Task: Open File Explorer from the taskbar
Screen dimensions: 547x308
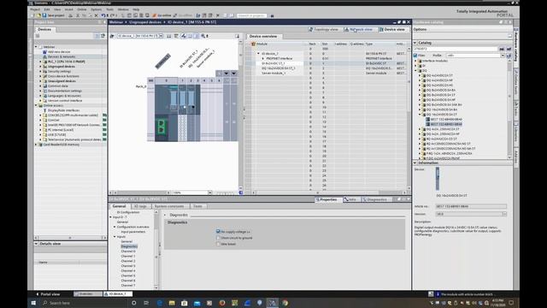Action: (172, 303)
